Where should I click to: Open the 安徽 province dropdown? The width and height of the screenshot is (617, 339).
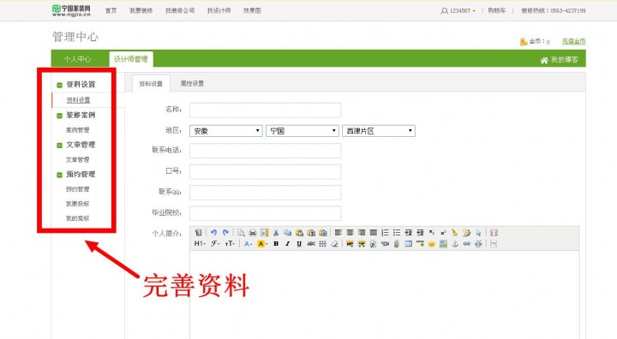click(226, 131)
